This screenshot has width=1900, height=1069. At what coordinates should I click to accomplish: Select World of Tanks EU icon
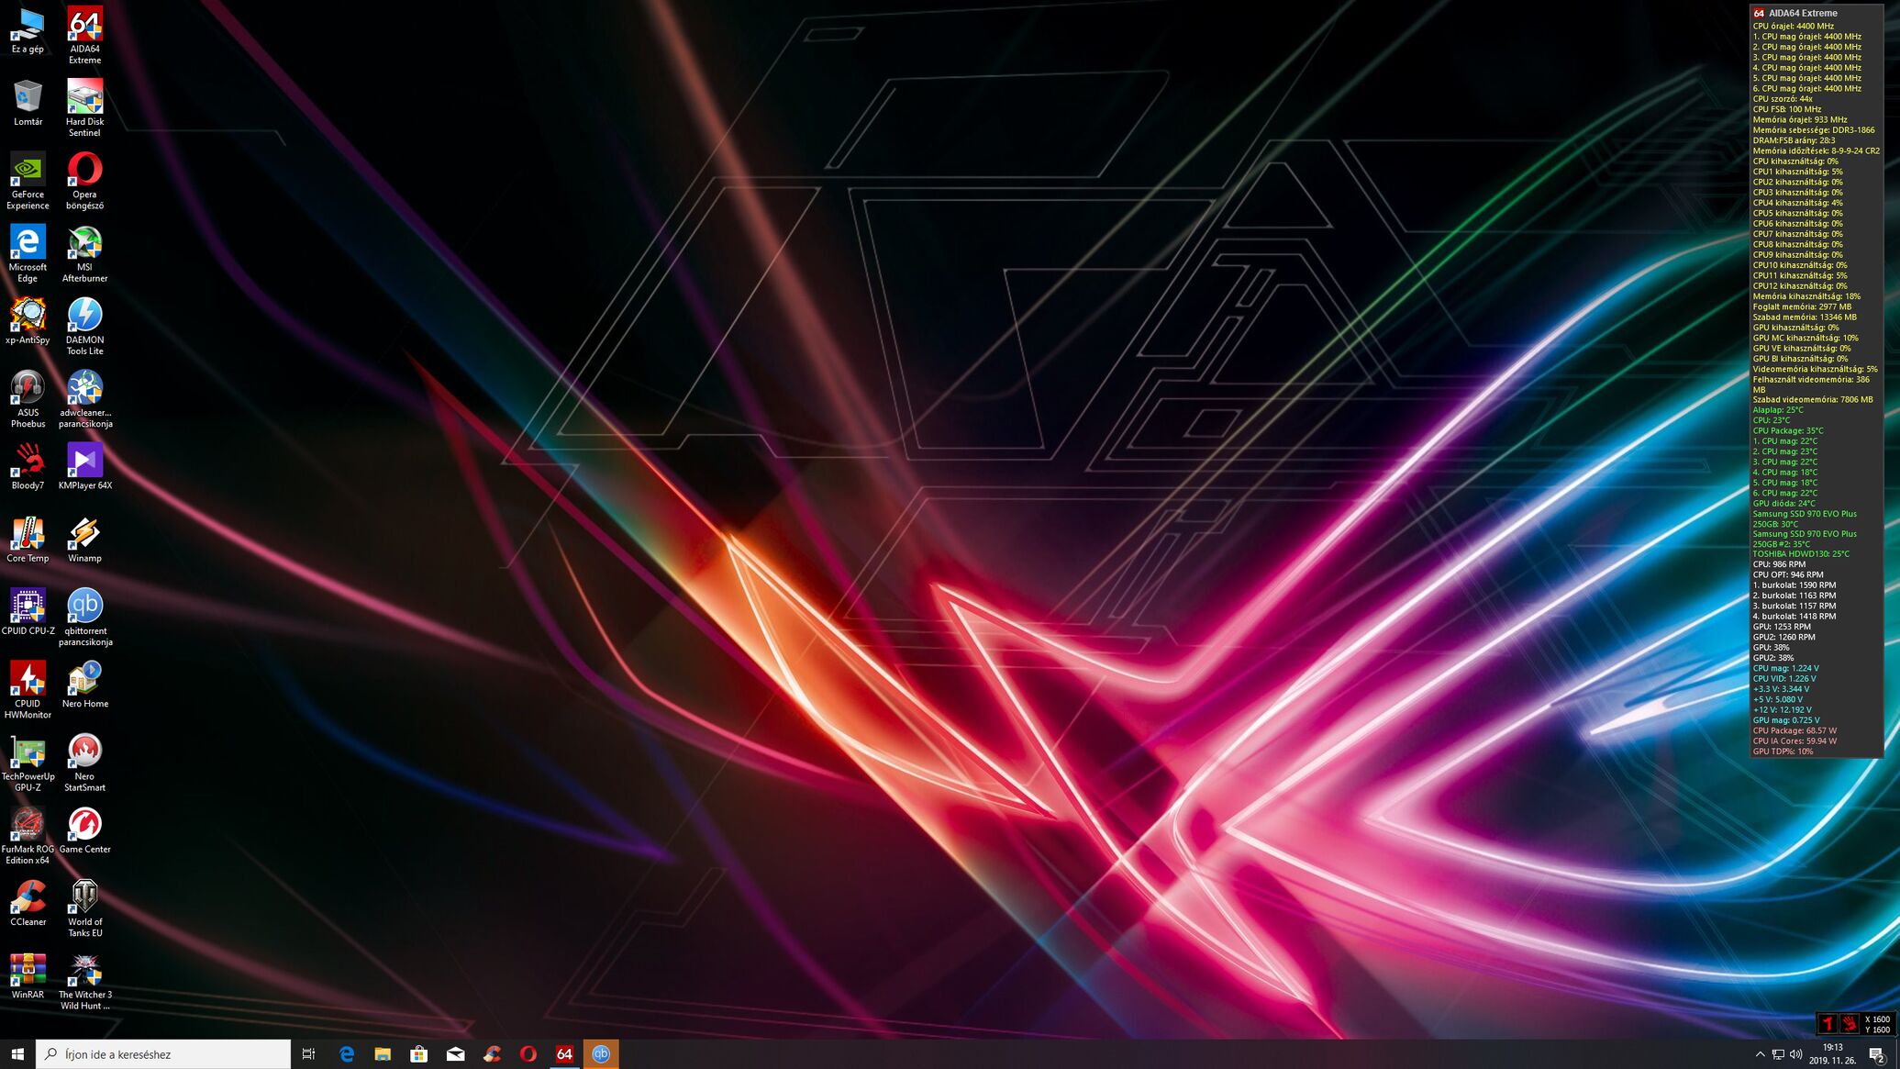(84, 897)
